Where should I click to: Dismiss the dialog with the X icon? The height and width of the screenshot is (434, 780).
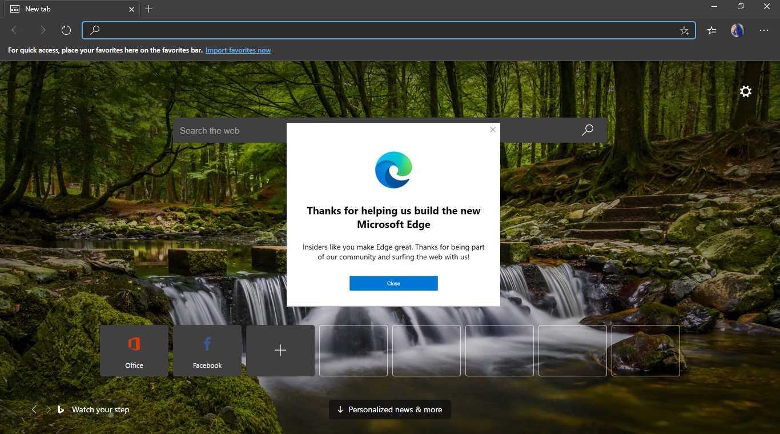493,130
